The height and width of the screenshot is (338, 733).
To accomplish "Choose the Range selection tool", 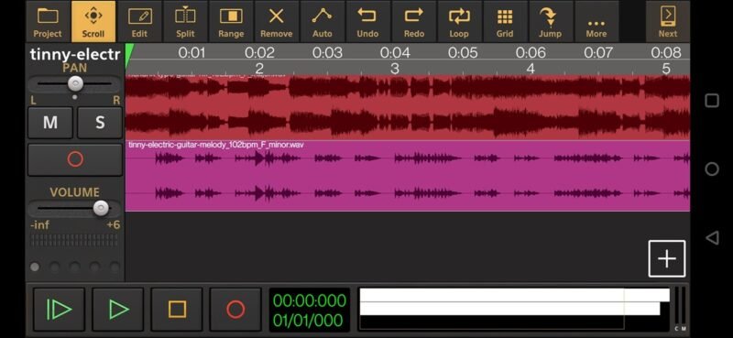I will pos(231,21).
